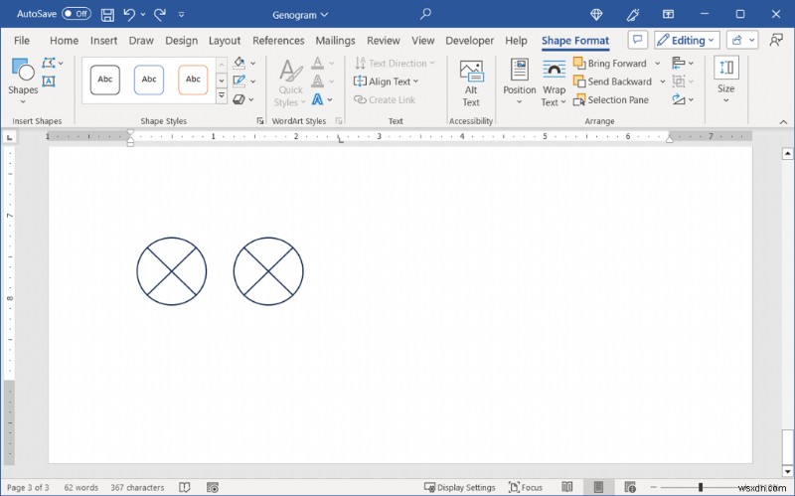Open the Alt Text pane
This screenshot has height=496, width=795.
pyautogui.click(x=471, y=83)
